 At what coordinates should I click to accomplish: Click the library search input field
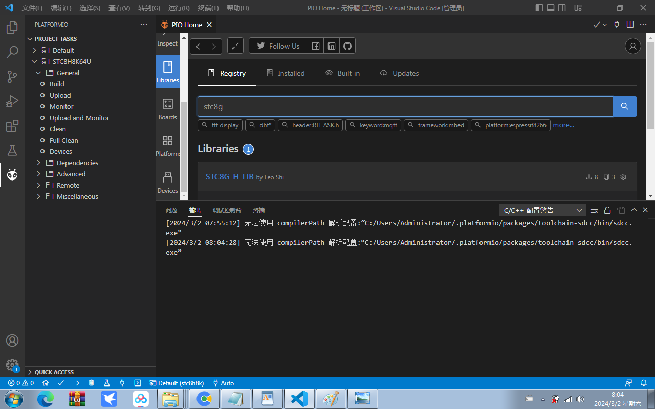pyautogui.click(x=405, y=106)
